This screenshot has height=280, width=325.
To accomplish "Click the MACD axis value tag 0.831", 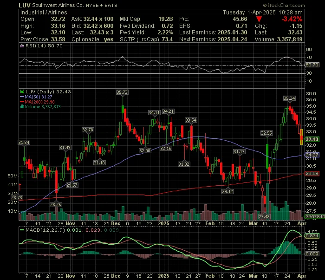I will tap(312, 236).
